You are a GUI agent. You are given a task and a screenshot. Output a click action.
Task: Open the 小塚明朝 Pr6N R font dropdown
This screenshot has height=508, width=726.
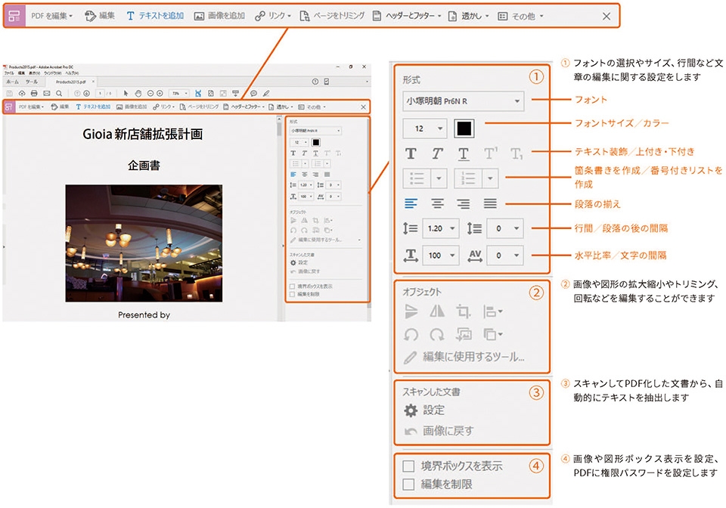[463, 101]
